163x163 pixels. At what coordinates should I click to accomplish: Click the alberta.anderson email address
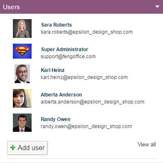pyautogui.click(x=92, y=102)
